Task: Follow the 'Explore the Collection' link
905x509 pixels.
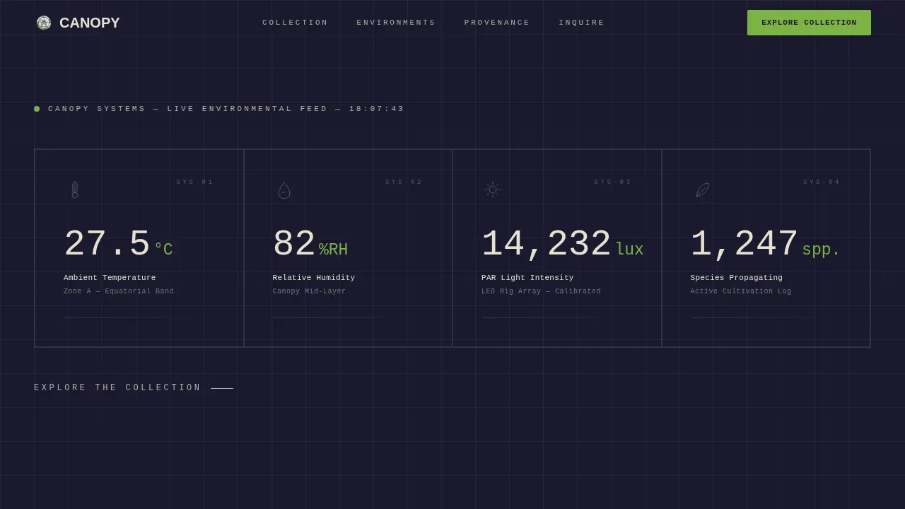Action: point(134,387)
